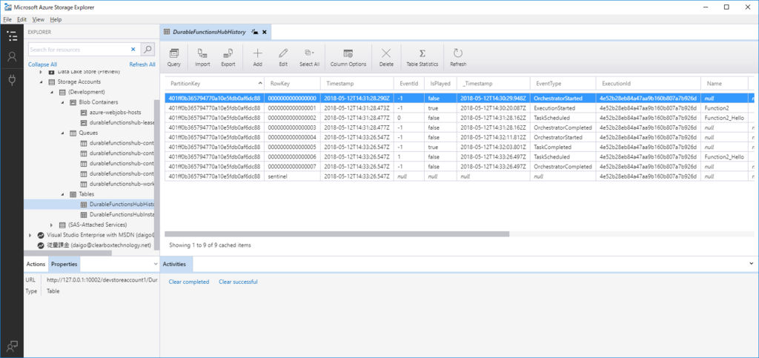The height and width of the screenshot is (358, 759).
Task: Open the Edit menu
Action: pos(21,19)
